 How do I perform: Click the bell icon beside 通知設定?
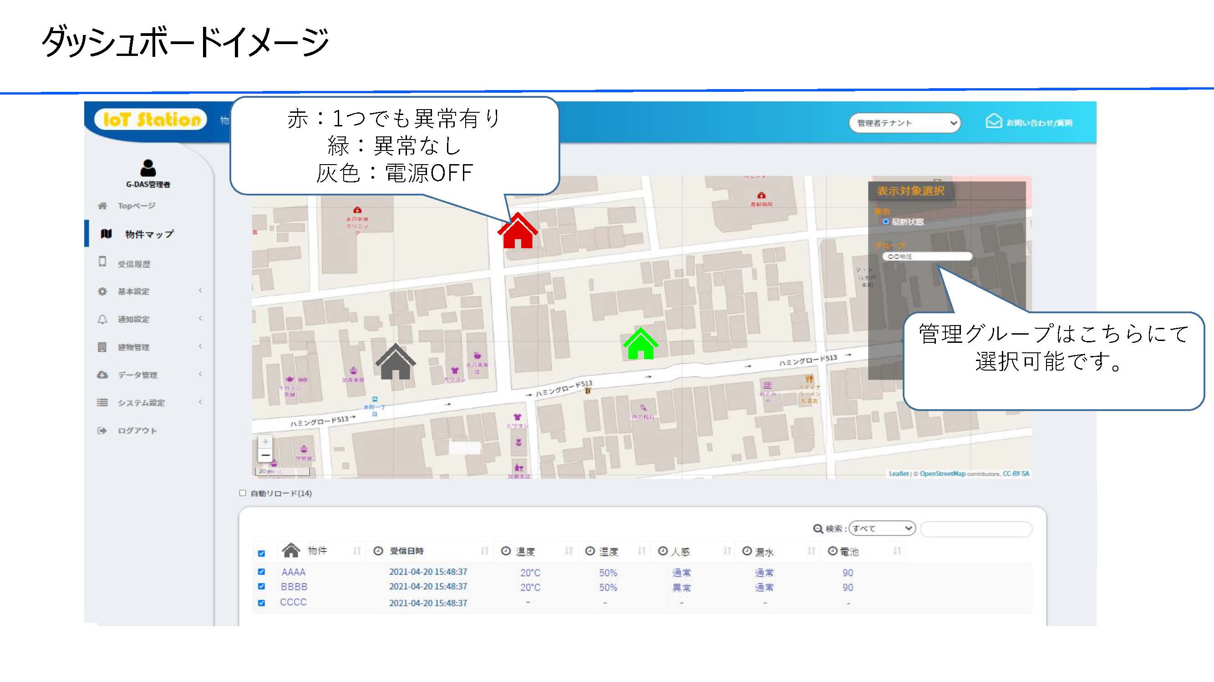pyautogui.click(x=102, y=319)
